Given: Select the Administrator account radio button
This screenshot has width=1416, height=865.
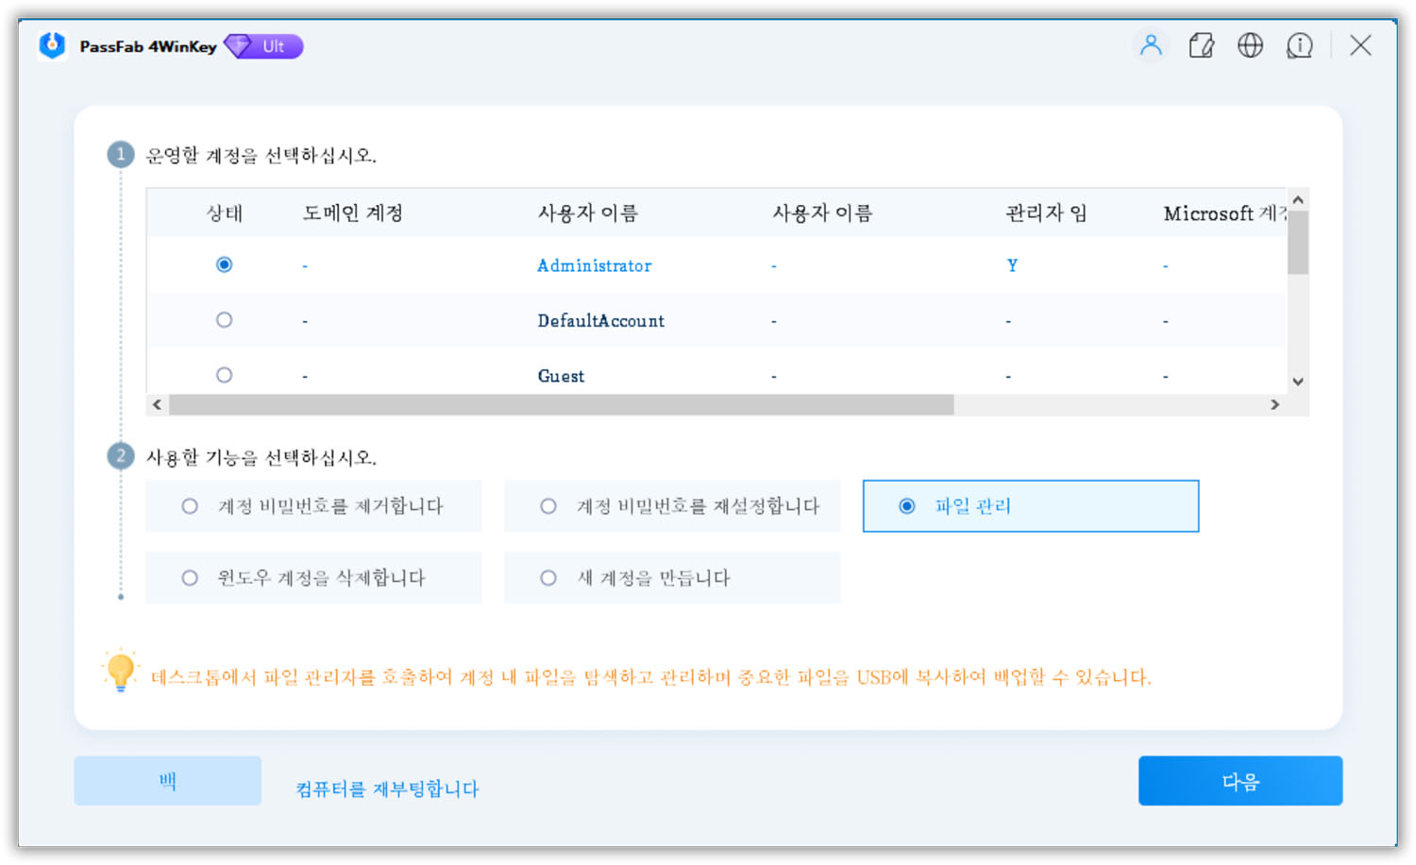Looking at the screenshot, I should (x=224, y=265).
